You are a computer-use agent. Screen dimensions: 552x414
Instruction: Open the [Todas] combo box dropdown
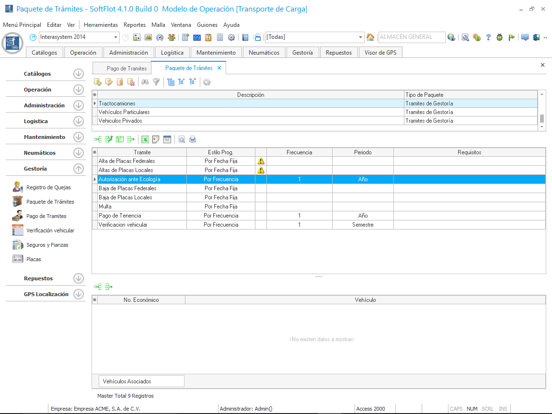pos(361,37)
